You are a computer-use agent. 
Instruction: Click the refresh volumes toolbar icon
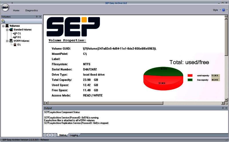point(3,21)
